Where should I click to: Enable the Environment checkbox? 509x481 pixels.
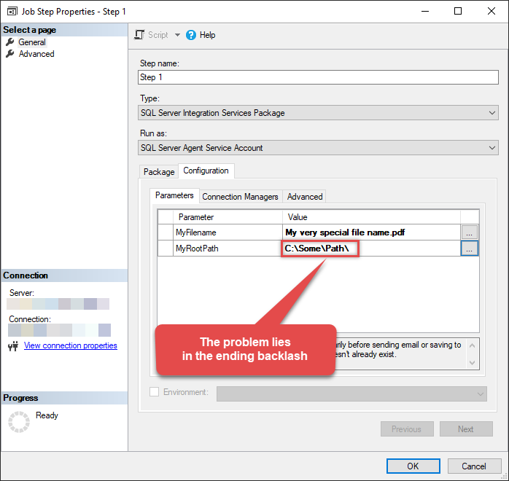point(154,392)
